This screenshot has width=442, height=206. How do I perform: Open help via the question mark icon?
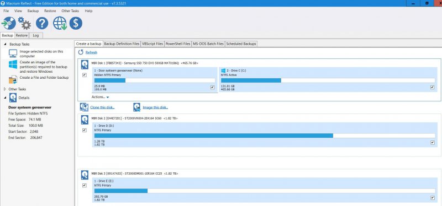pyautogui.click(x=42, y=23)
